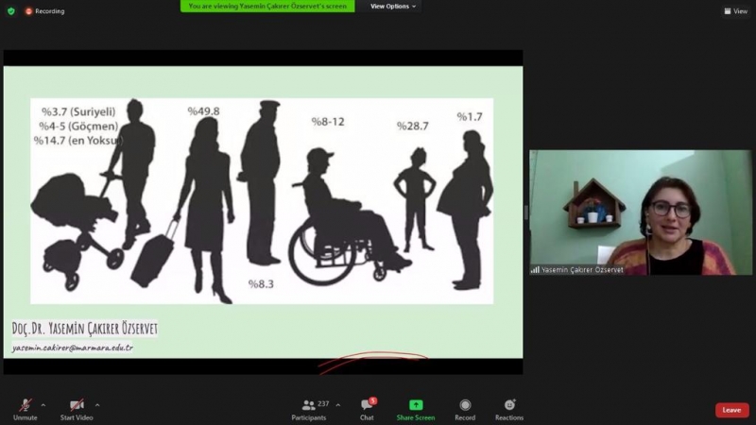The width and height of the screenshot is (756, 425).
Task: Open the View Options dropdown
Action: pyautogui.click(x=392, y=6)
